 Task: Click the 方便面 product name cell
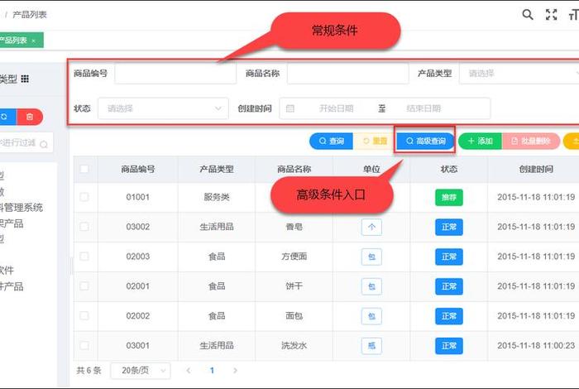pos(294,257)
